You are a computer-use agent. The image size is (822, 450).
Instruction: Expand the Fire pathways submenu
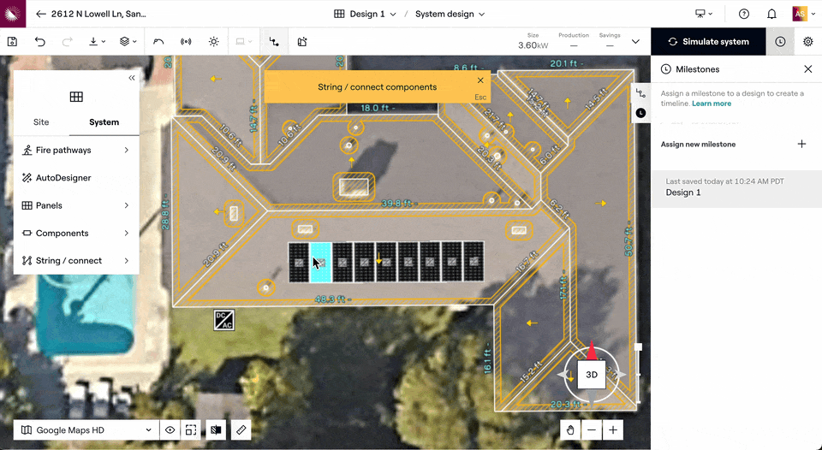pyautogui.click(x=76, y=151)
